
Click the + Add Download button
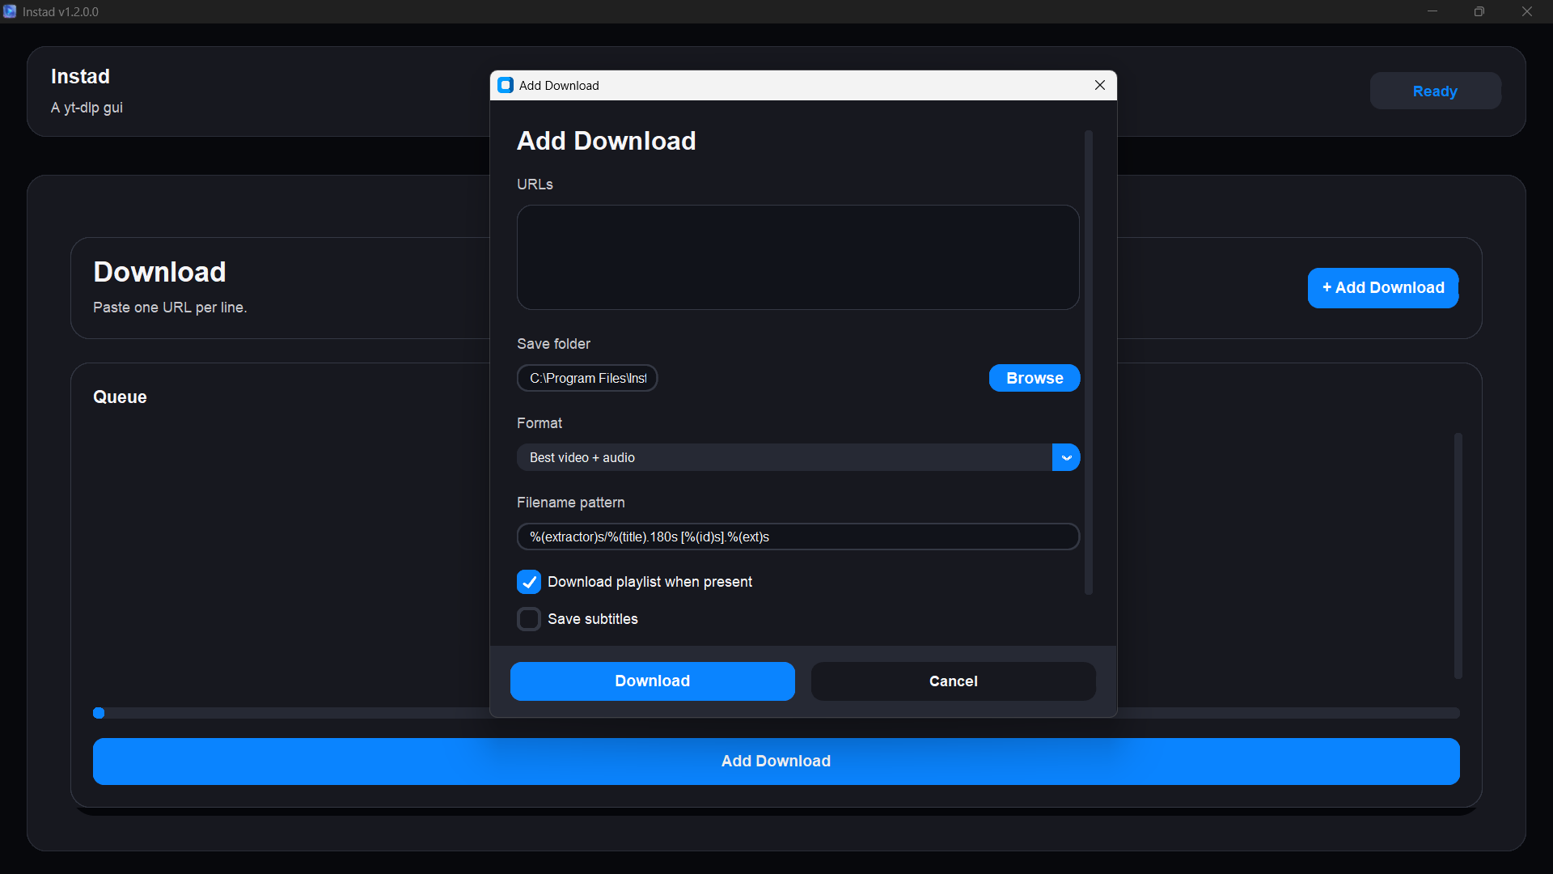tap(1383, 288)
